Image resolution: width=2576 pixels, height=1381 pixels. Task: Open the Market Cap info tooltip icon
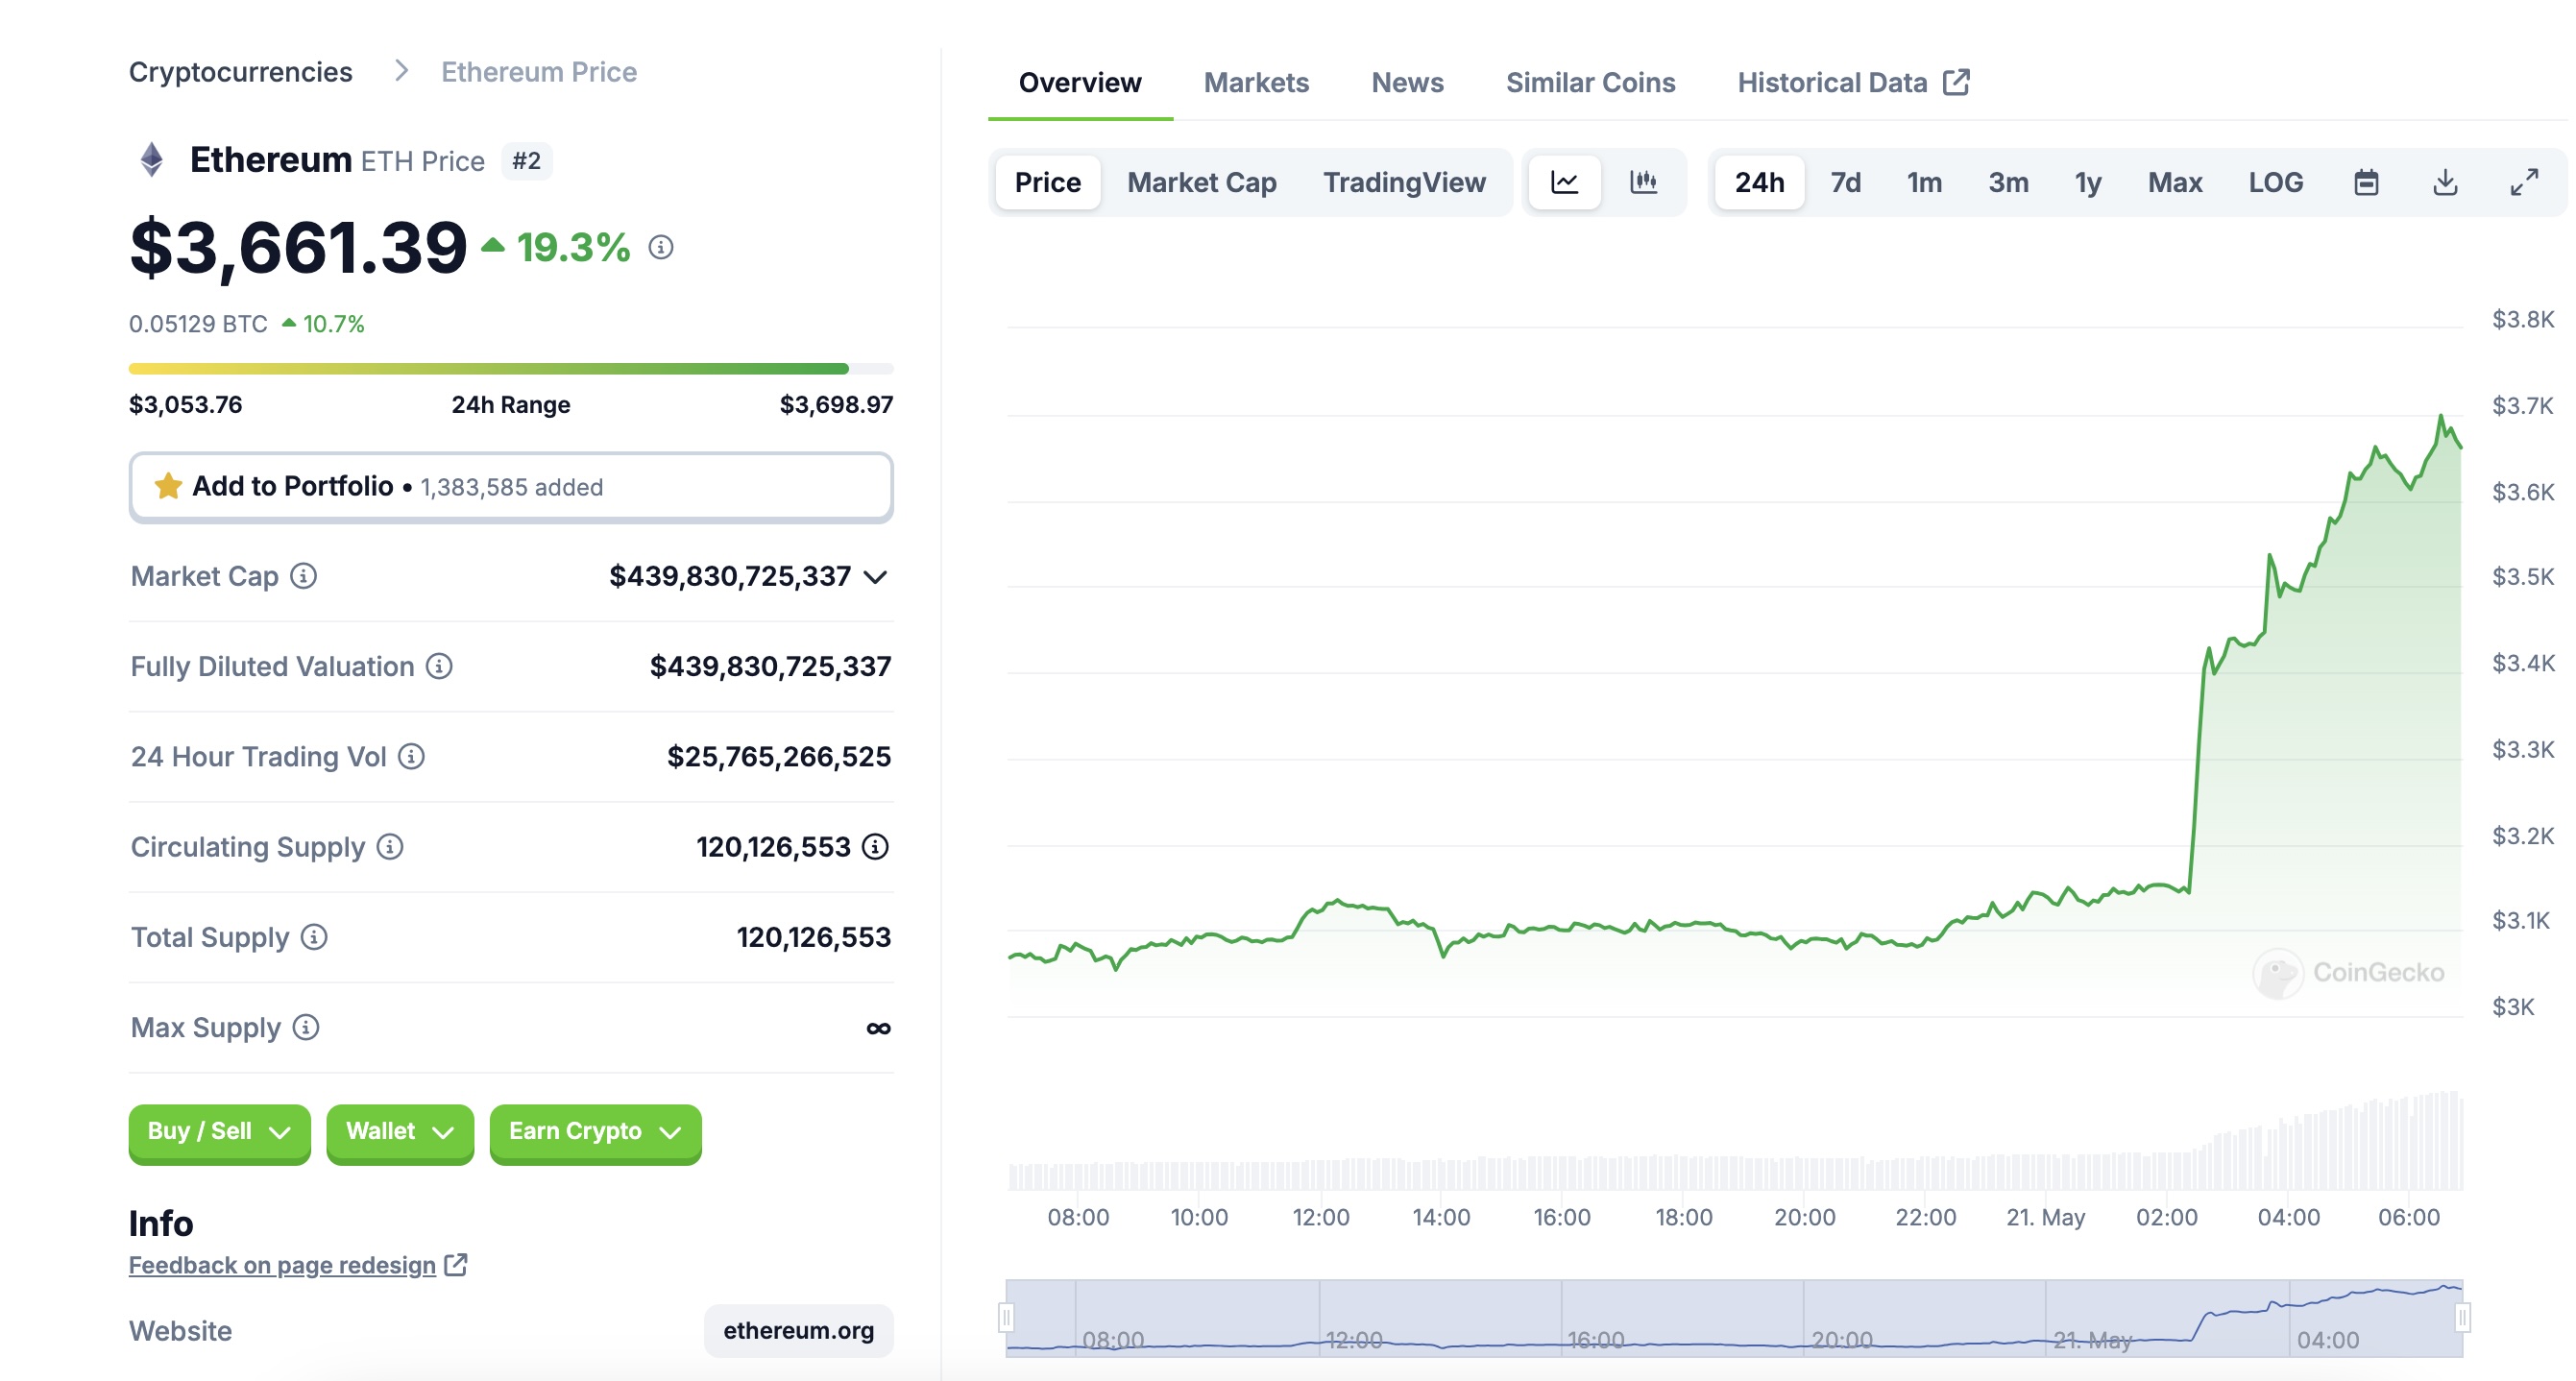pos(304,576)
